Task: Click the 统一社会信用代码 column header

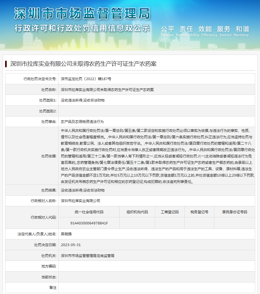Action: pos(89,212)
